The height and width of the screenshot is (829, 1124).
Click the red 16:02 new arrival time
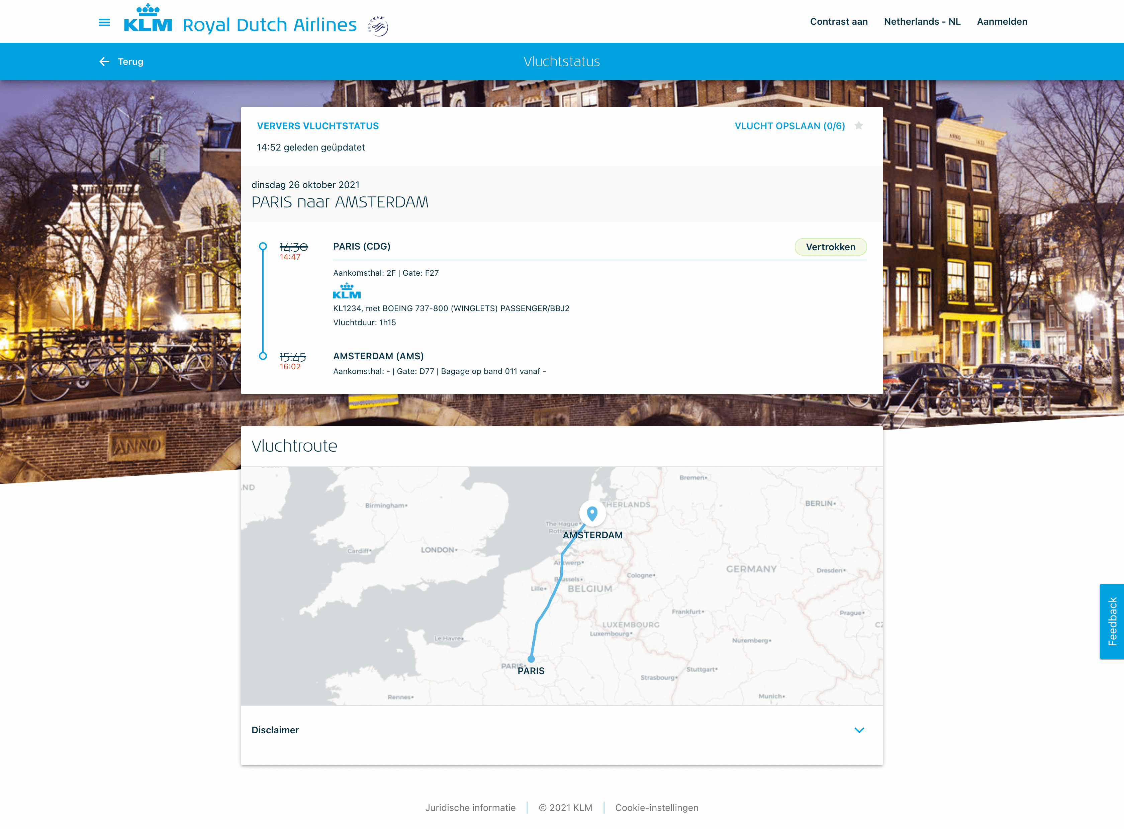290,367
